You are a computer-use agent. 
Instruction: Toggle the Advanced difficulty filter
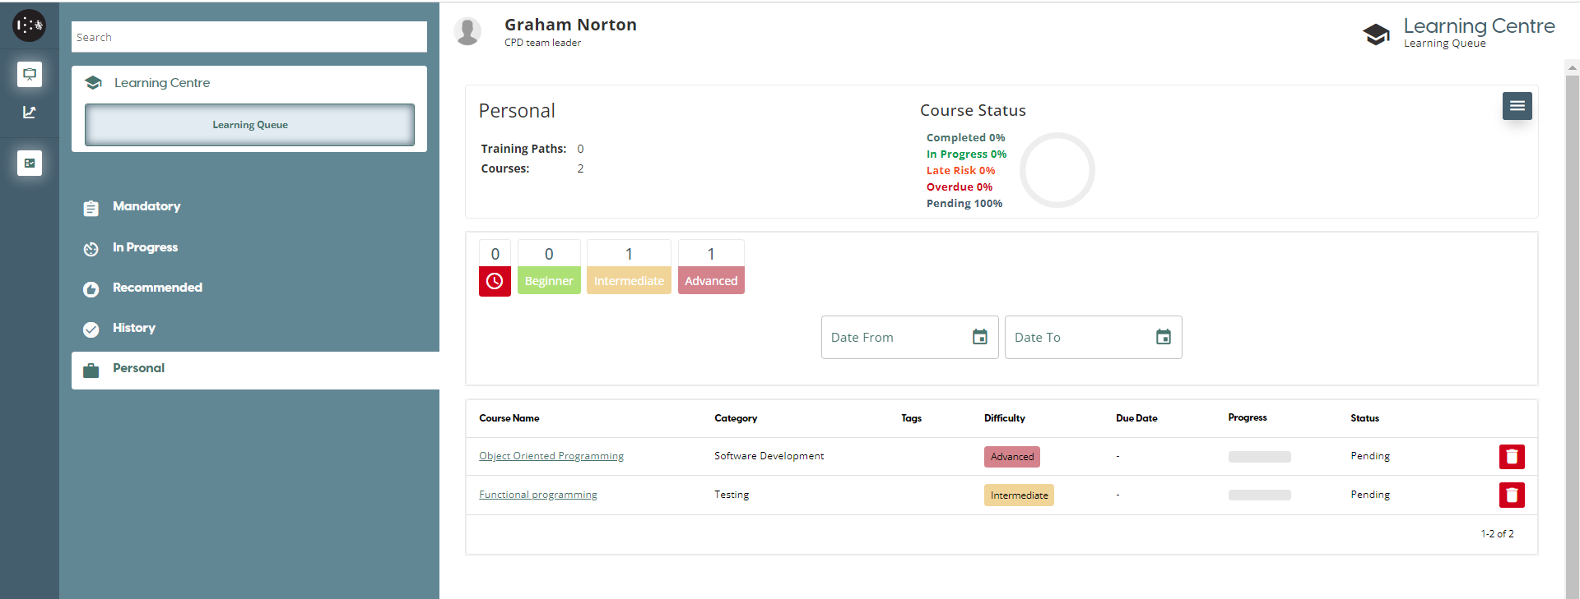point(711,280)
